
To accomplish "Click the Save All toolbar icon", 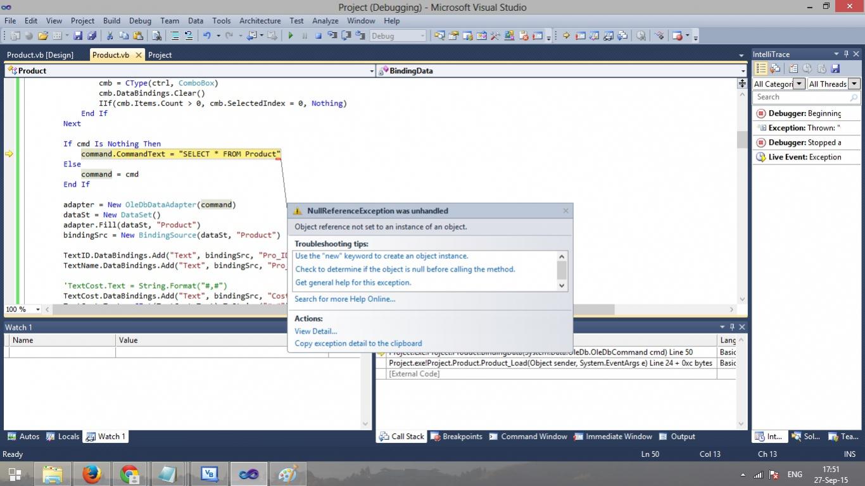I will [92, 36].
